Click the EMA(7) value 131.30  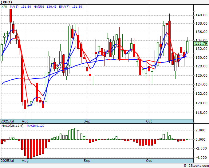pyautogui.click(x=77, y=7)
